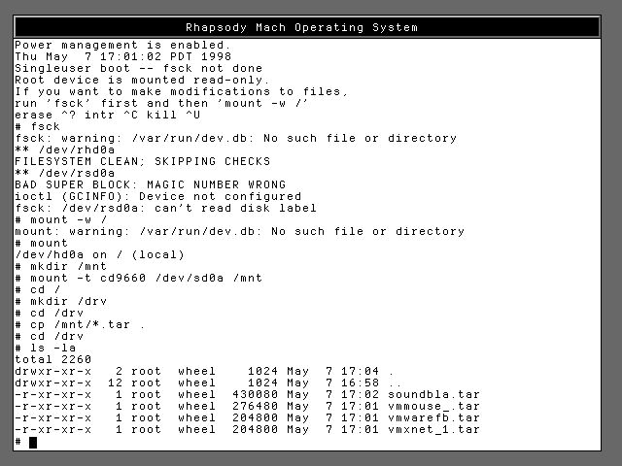Select the vmxnet_1.tar file name

pyautogui.click(x=434, y=429)
